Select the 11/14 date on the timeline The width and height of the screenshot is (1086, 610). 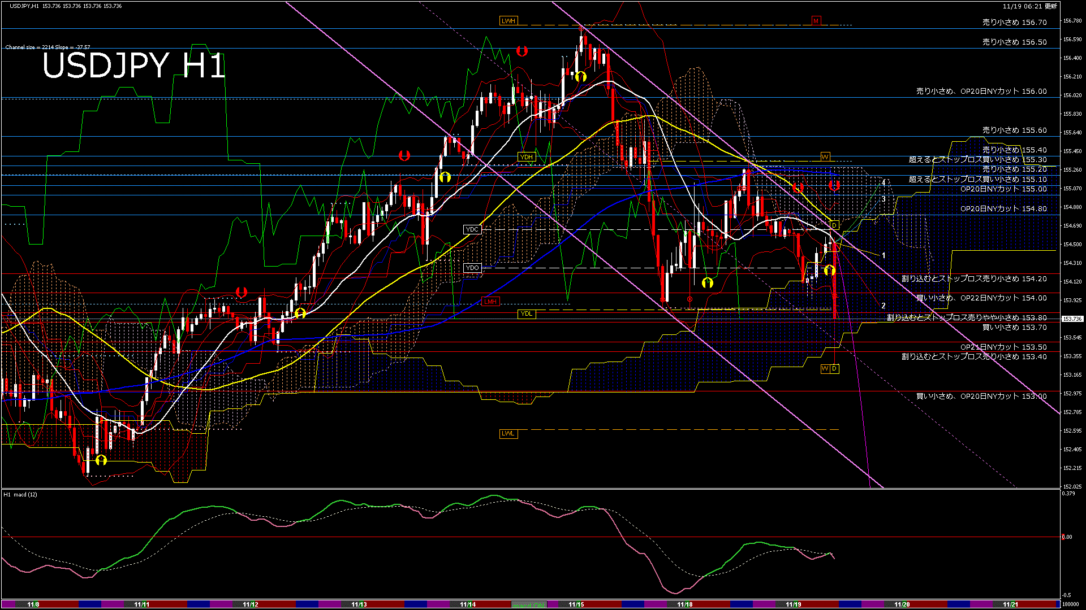pos(468,604)
